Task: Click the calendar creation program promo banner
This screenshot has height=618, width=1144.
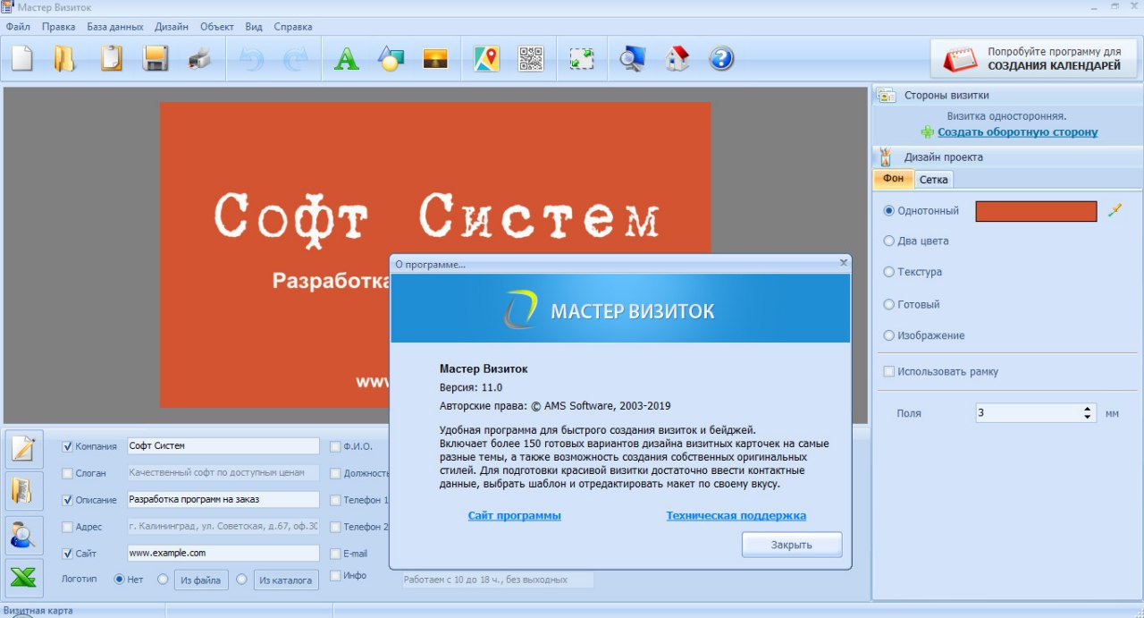Action: 1034,59
